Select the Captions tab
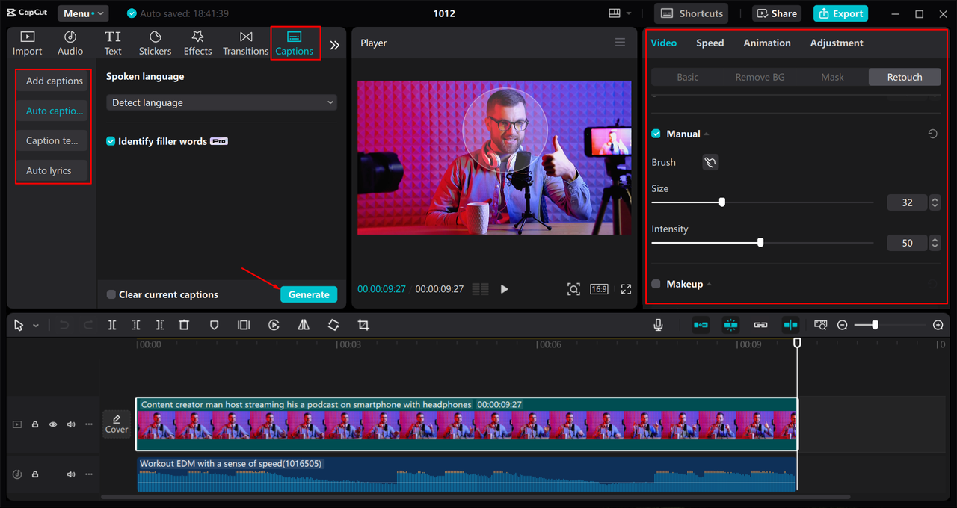957x508 pixels. [295, 43]
